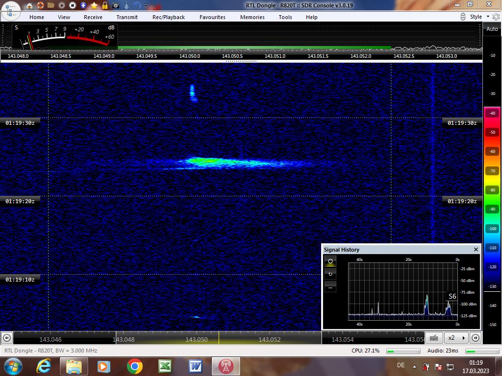Click the blue plus icon

[83, 5]
